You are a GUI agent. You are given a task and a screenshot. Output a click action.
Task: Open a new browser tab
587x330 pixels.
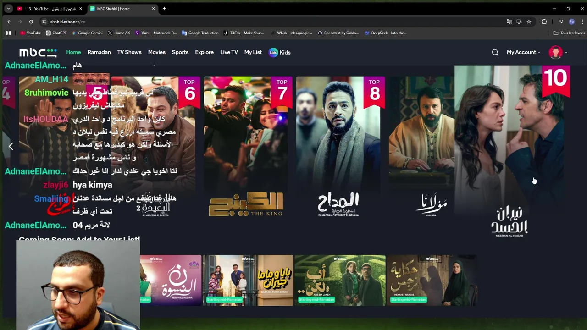click(x=164, y=9)
